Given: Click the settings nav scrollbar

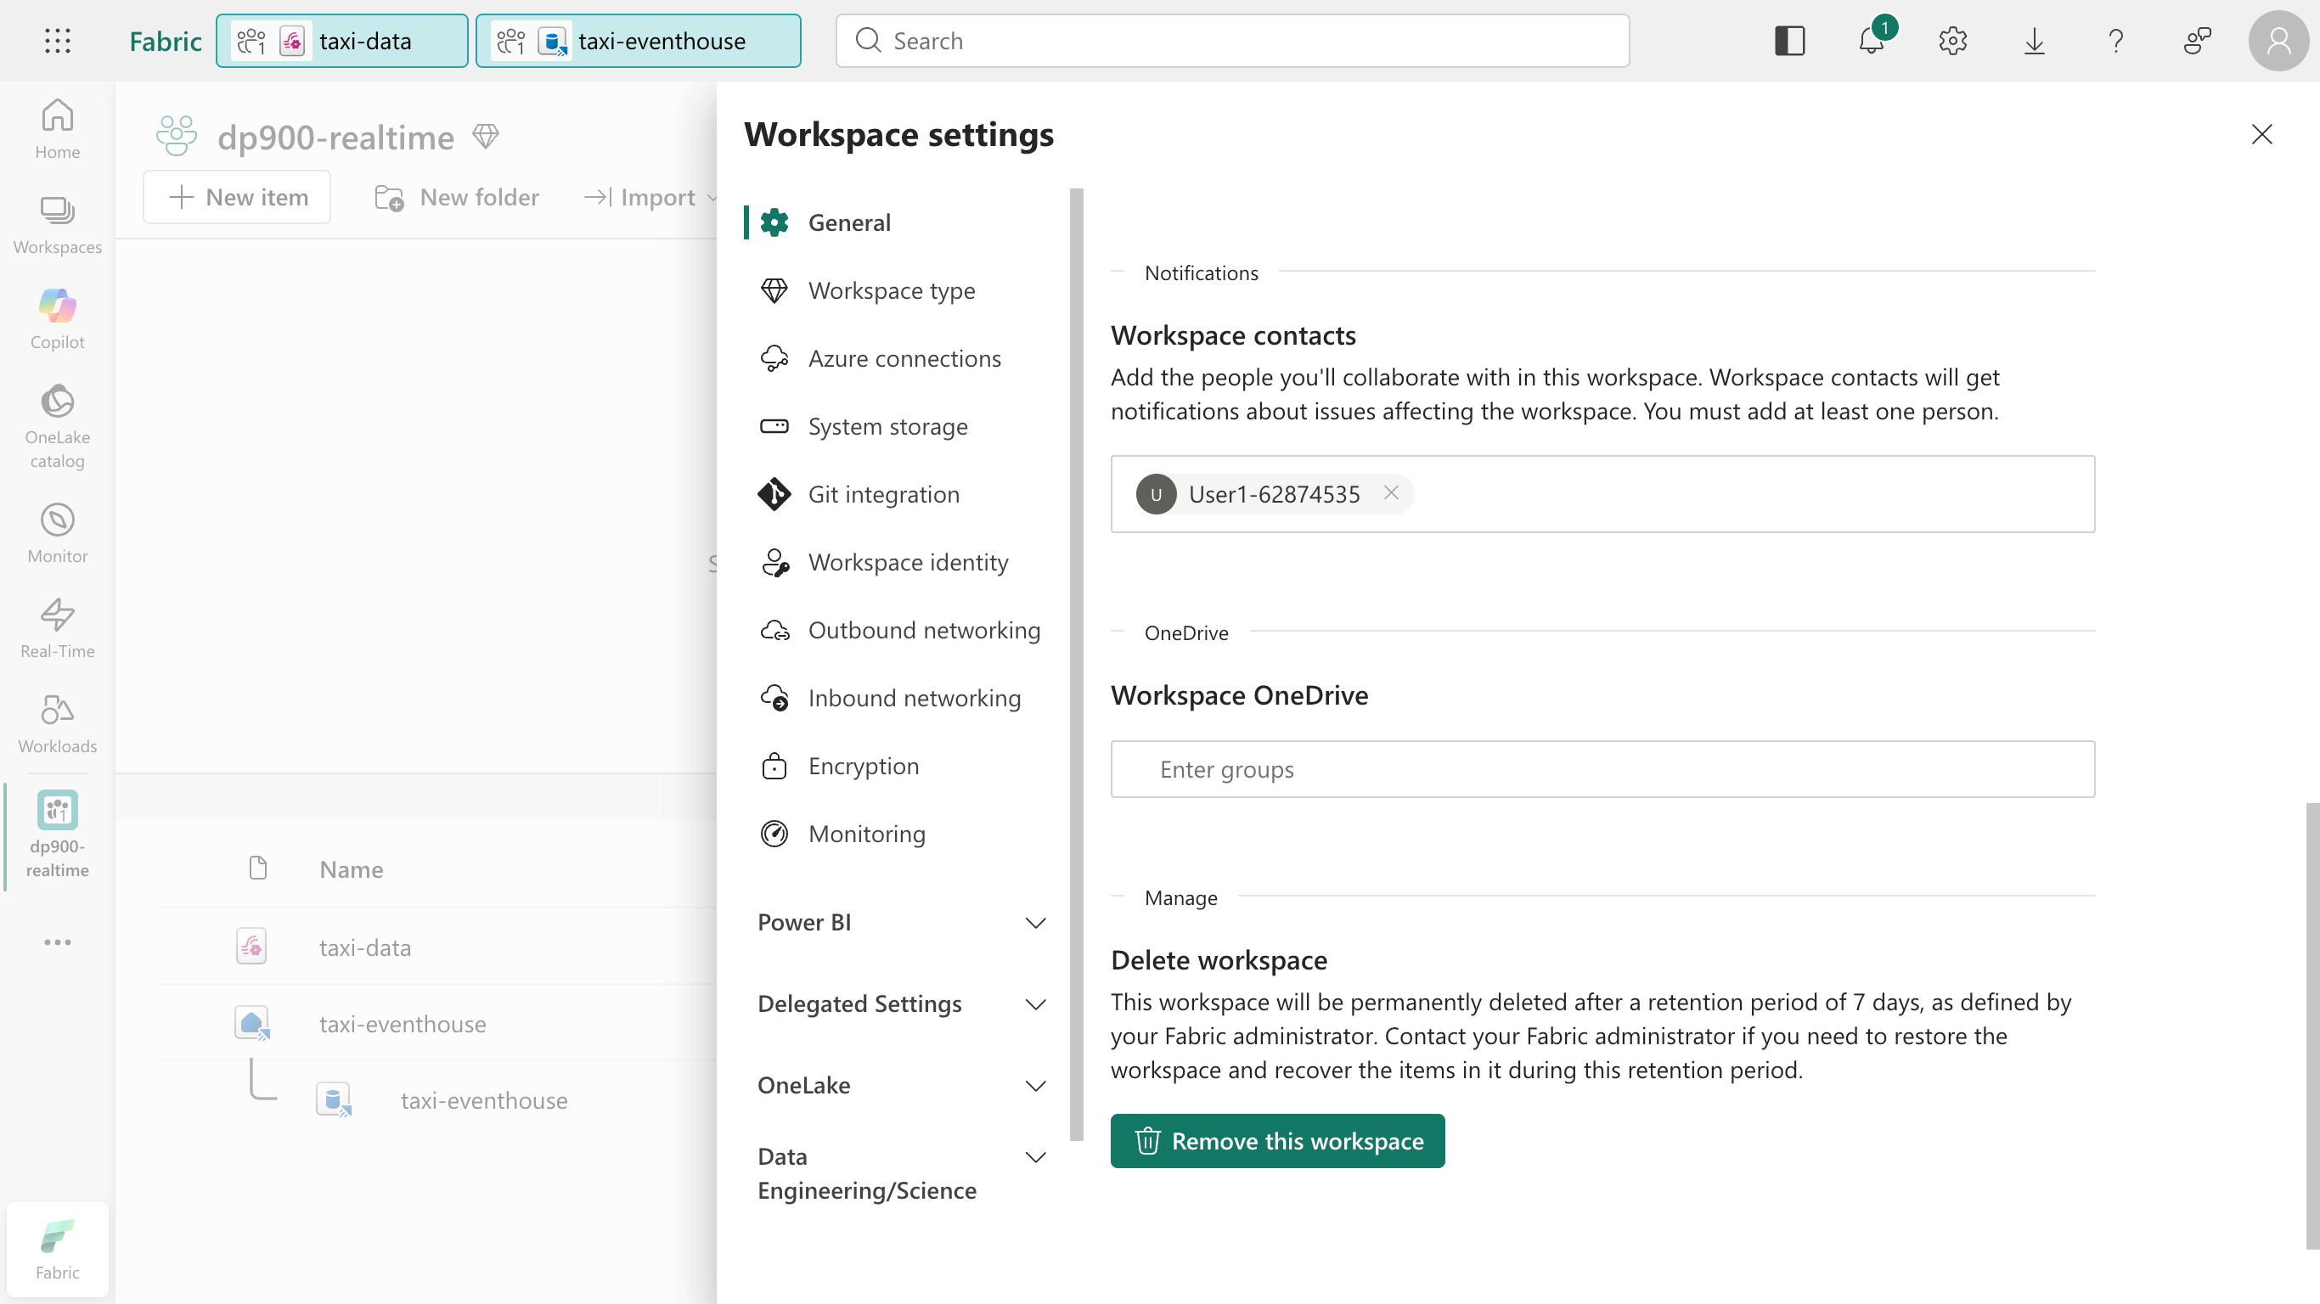Looking at the screenshot, I should click(1076, 665).
